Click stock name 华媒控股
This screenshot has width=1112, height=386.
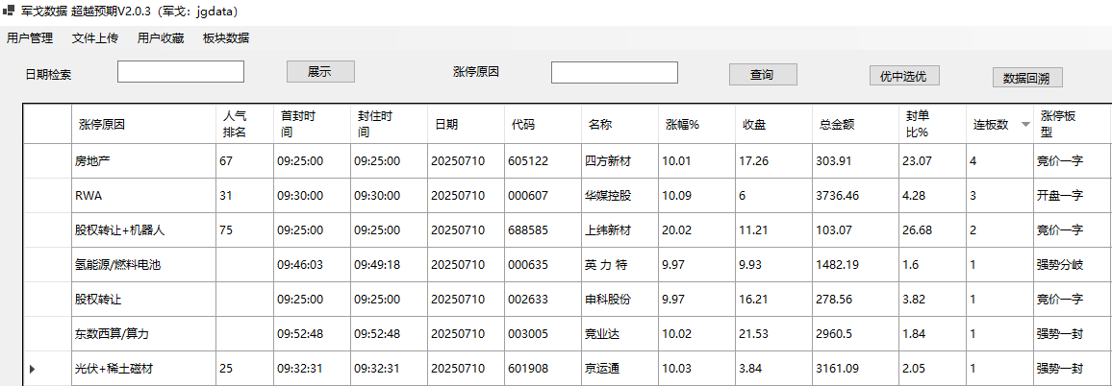pos(619,196)
